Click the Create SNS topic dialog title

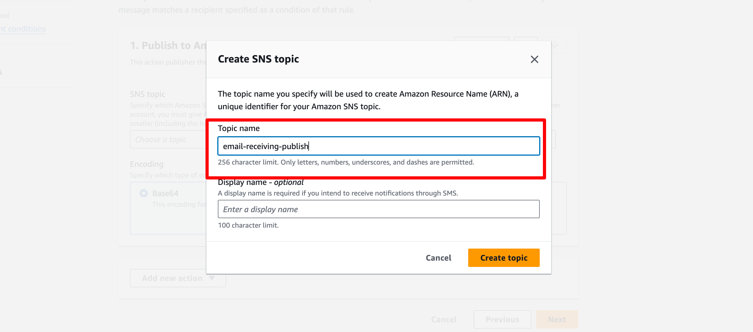point(258,59)
